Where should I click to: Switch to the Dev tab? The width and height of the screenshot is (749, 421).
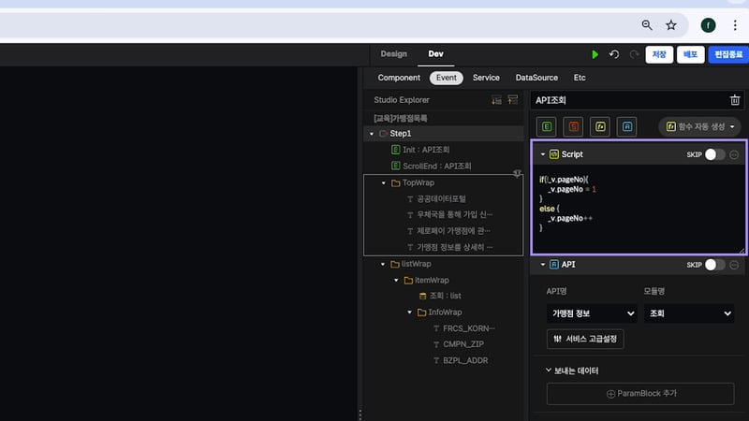click(x=435, y=54)
